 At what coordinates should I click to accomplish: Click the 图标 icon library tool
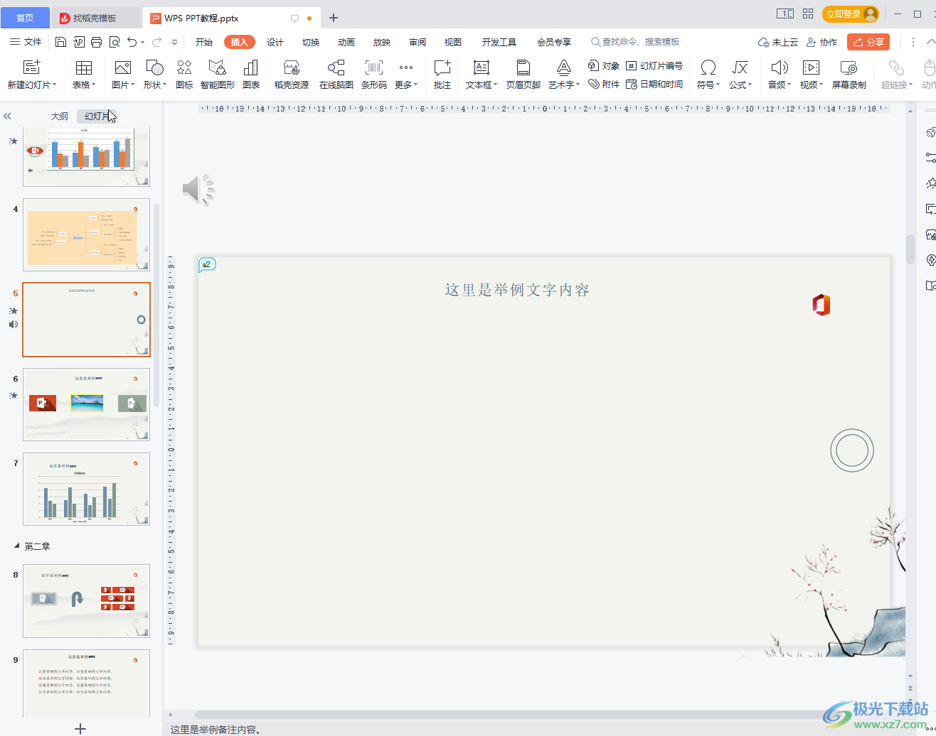pyautogui.click(x=184, y=75)
